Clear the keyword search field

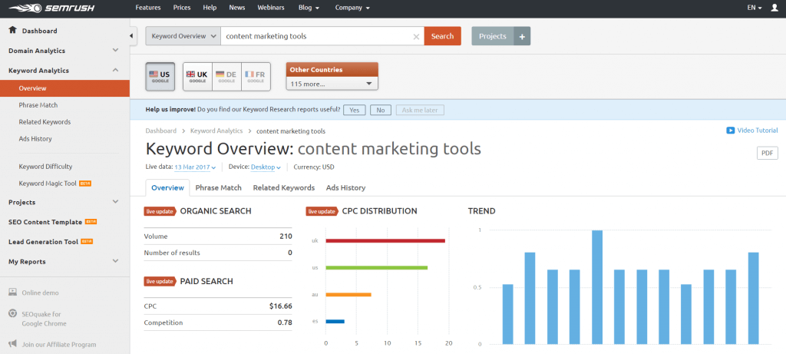tap(416, 37)
